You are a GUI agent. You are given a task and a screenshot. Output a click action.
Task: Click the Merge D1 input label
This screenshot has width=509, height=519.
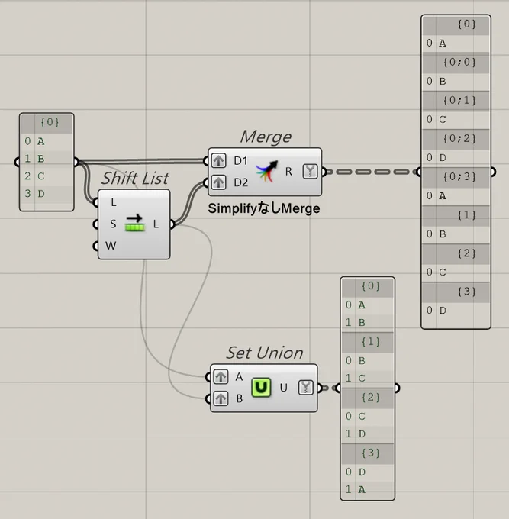(240, 161)
